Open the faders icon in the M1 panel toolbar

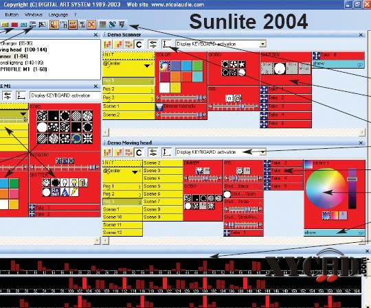tap(8, 95)
